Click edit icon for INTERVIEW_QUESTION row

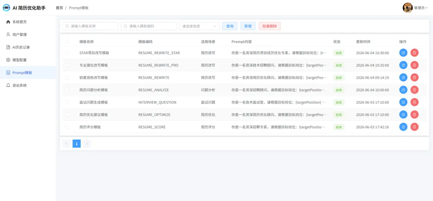pos(403,102)
